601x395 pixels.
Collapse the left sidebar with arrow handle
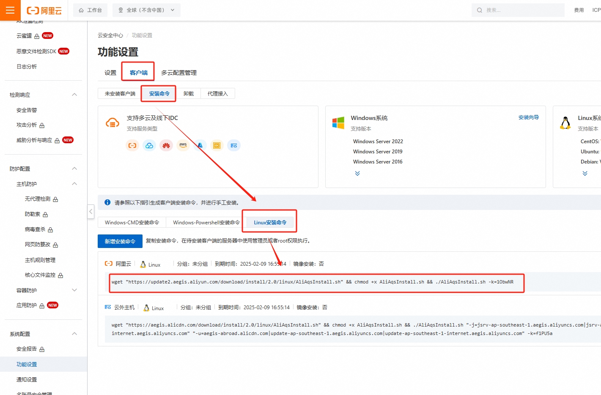pos(91,211)
